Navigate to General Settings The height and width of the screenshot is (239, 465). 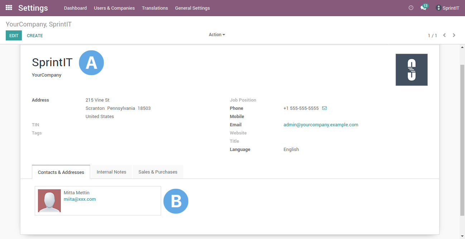point(192,8)
